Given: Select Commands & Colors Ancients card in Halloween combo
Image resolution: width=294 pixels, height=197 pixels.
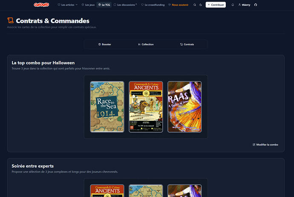Looking at the screenshot, I should [146, 107].
